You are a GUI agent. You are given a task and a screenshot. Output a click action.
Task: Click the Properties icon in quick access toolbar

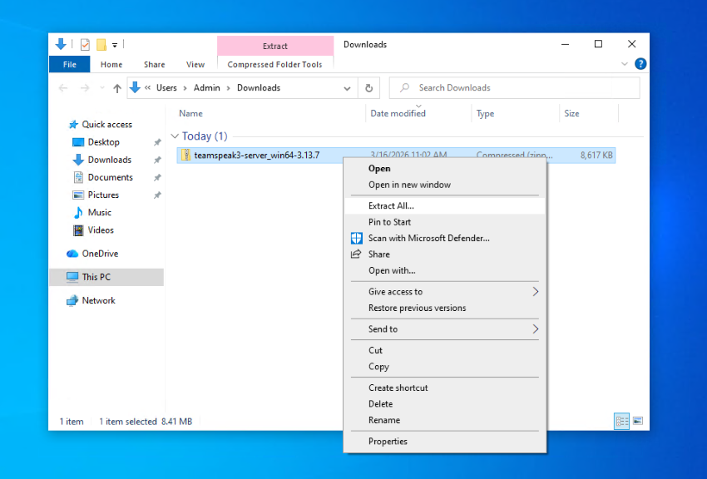pos(85,45)
